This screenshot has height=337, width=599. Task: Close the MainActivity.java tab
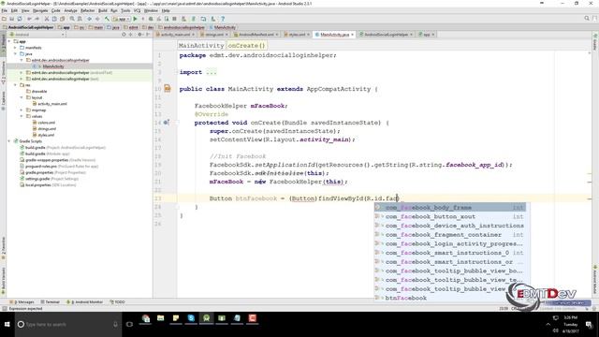[352, 35]
